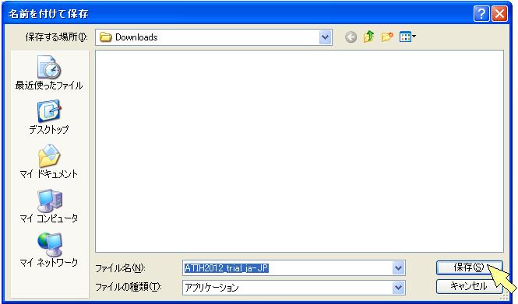Click the Help question mark button
The height and width of the screenshot is (304, 518).
click(481, 14)
